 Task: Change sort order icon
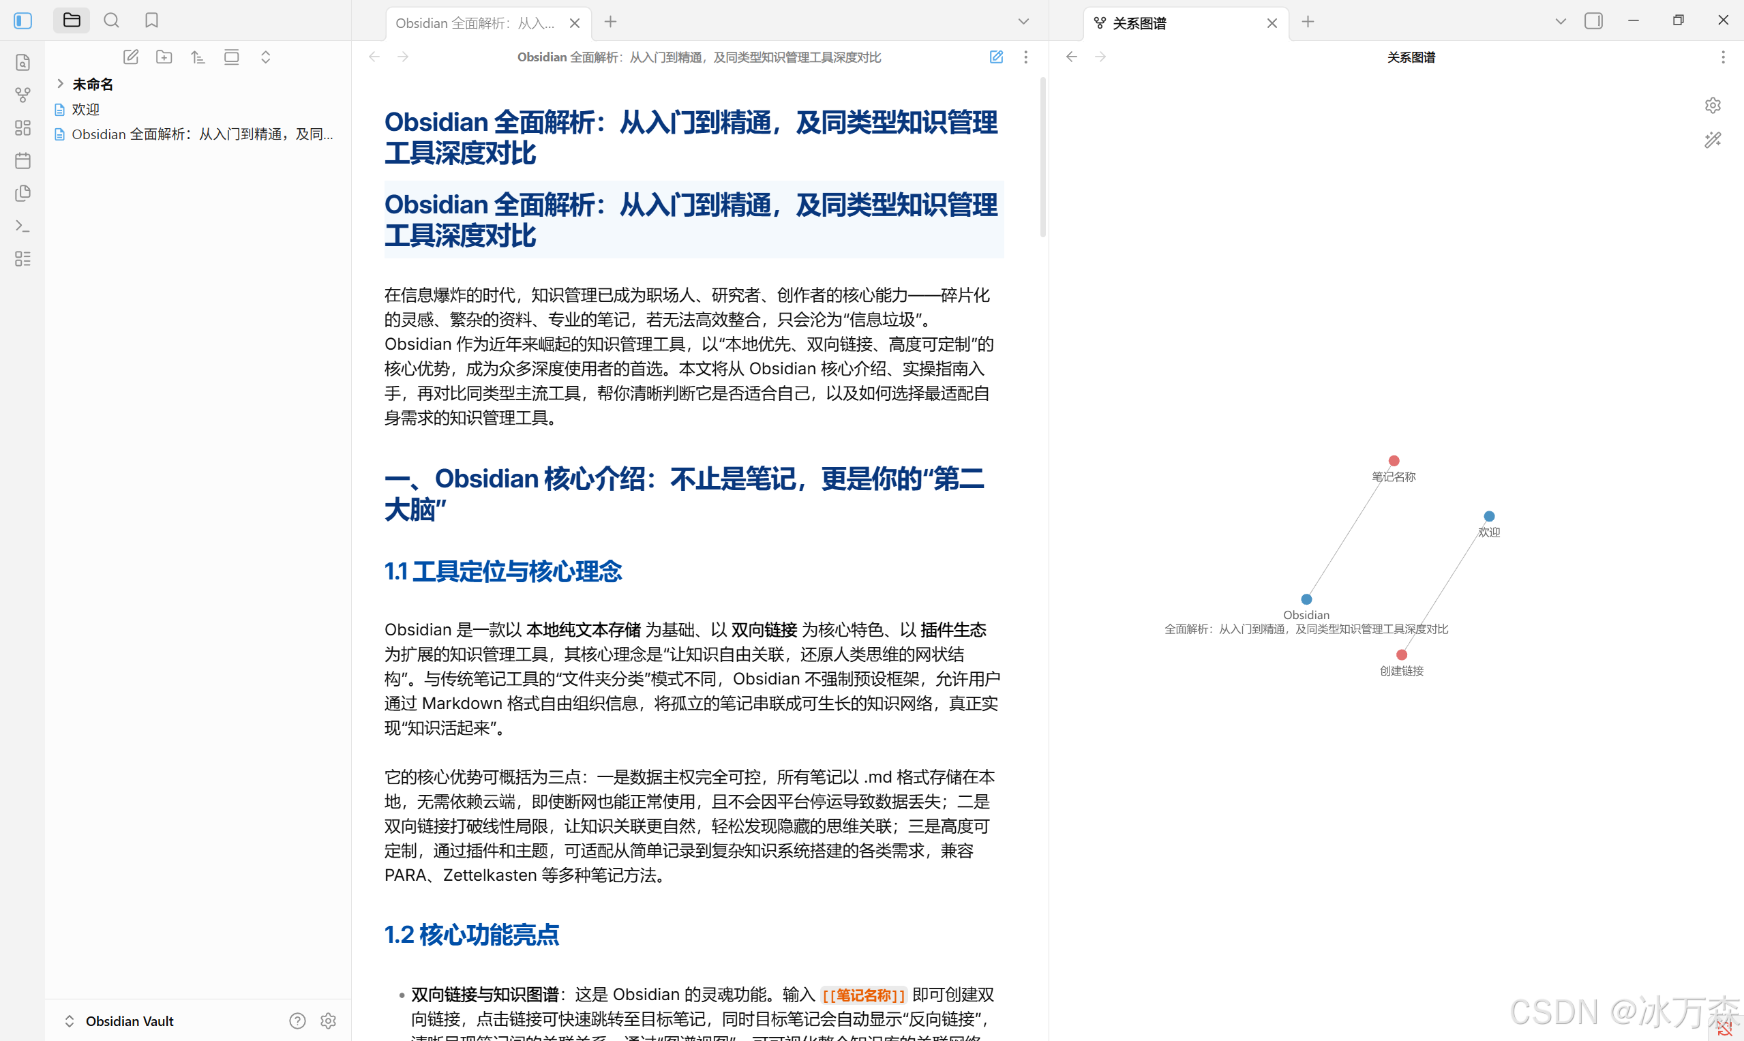[x=198, y=57]
